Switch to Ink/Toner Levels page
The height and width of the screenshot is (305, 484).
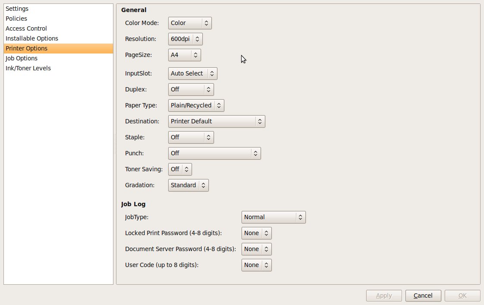(x=28, y=68)
